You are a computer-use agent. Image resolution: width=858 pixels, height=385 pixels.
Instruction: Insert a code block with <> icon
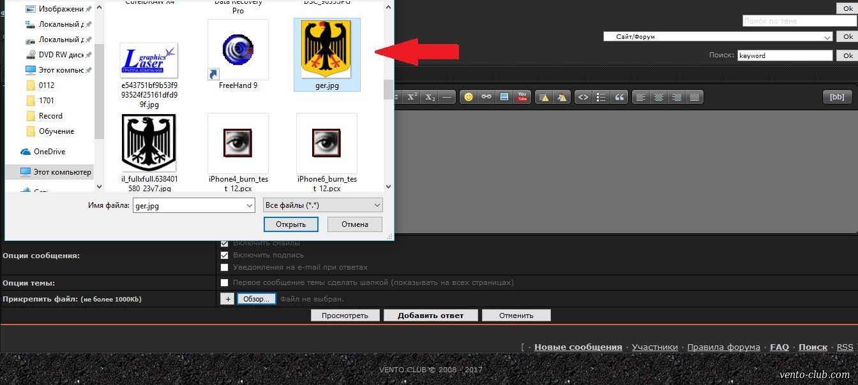click(582, 97)
